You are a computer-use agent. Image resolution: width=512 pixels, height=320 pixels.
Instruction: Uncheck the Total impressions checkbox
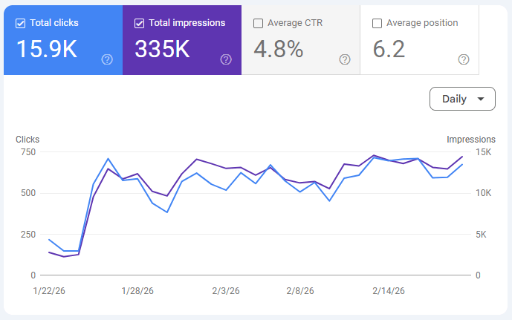(x=139, y=24)
